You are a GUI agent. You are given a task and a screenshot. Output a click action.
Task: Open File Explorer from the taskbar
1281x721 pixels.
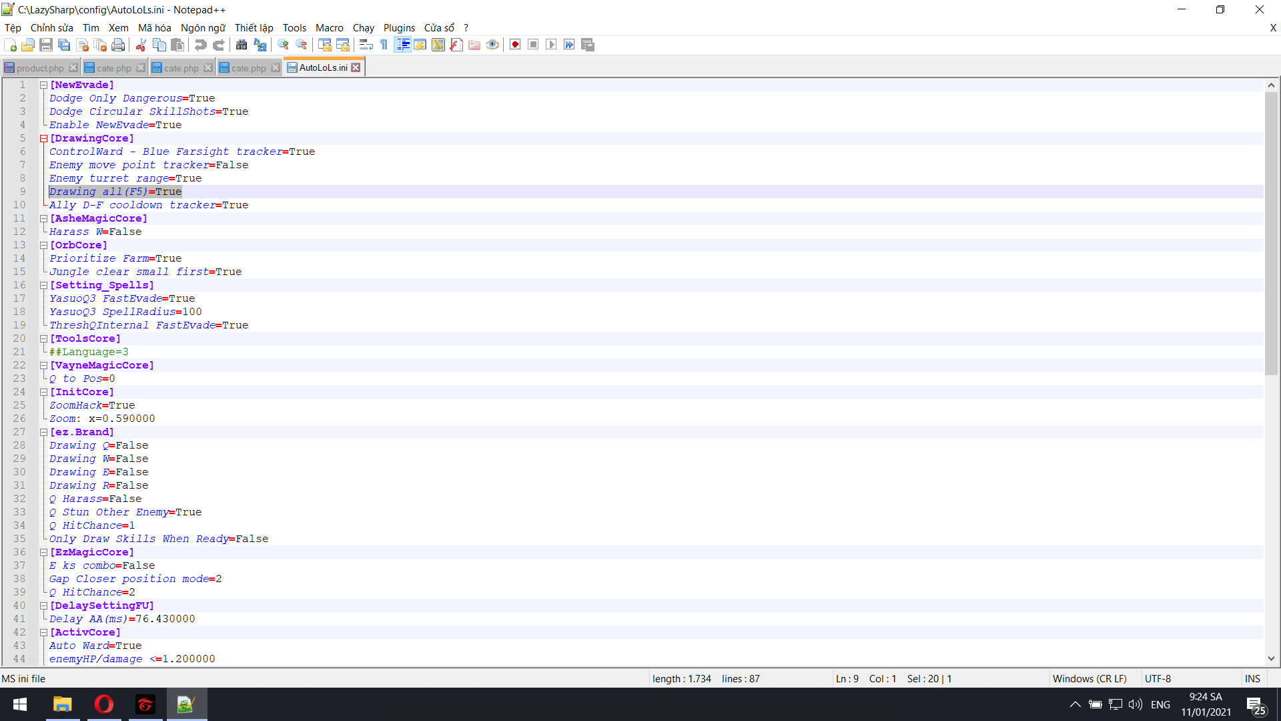click(63, 704)
